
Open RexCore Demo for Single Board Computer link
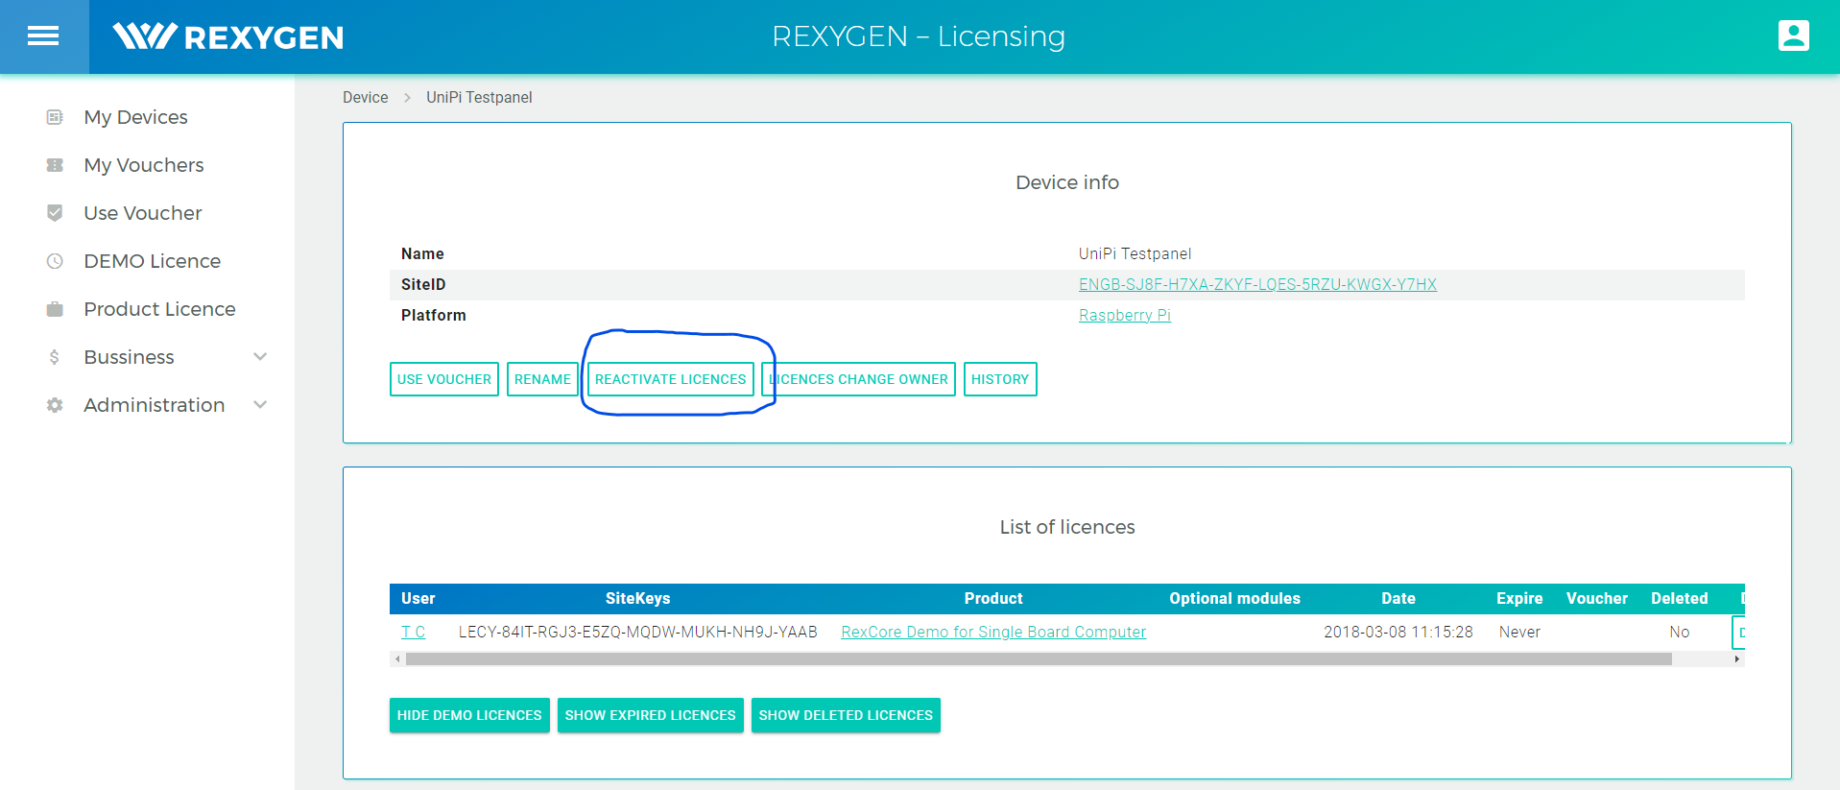pos(993,632)
